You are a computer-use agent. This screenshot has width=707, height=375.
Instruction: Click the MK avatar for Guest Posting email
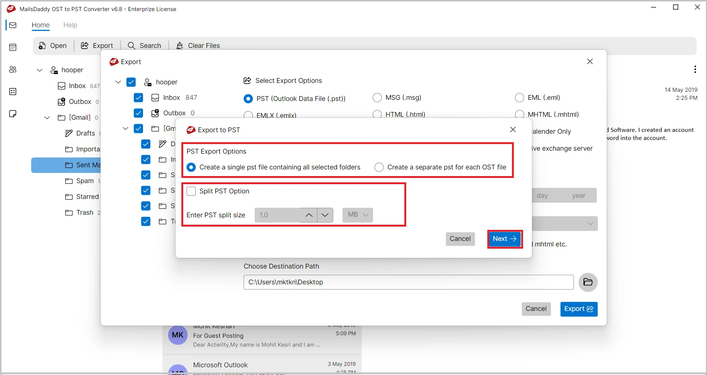(178, 335)
